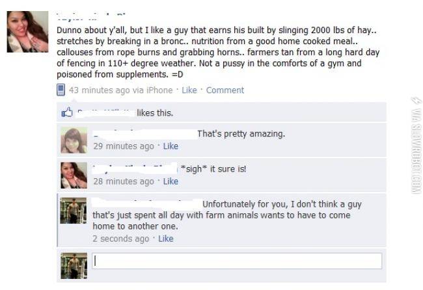Click the name of the 'Unfortunately for you' commenter

[x=146, y=204]
